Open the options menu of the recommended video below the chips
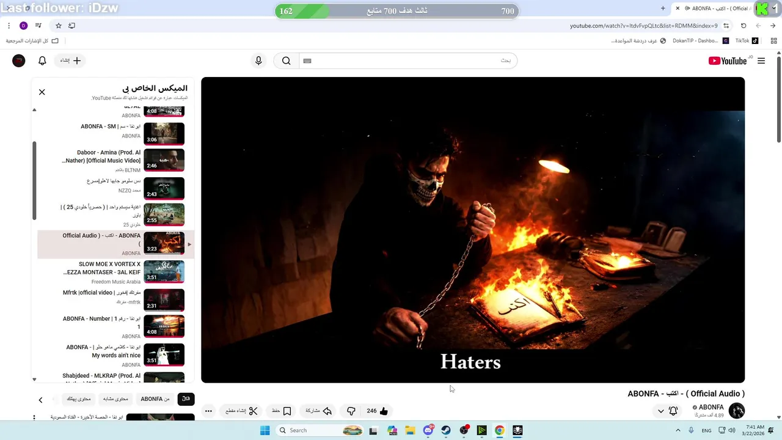Viewport: 782px width, 440px height. click(34, 417)
